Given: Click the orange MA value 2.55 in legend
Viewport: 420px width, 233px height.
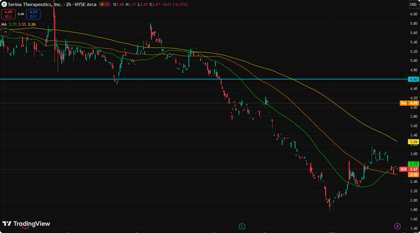Looking at the screenshot, I should [x=22, y=24].
